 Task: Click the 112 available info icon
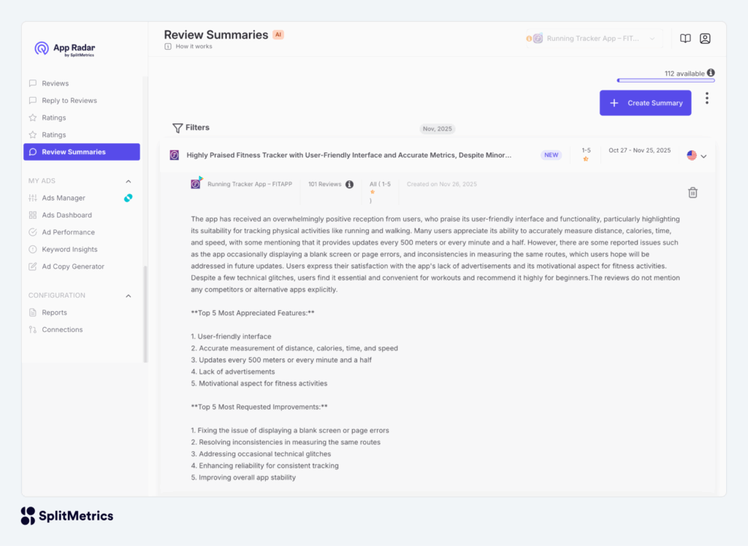point(711,73)
